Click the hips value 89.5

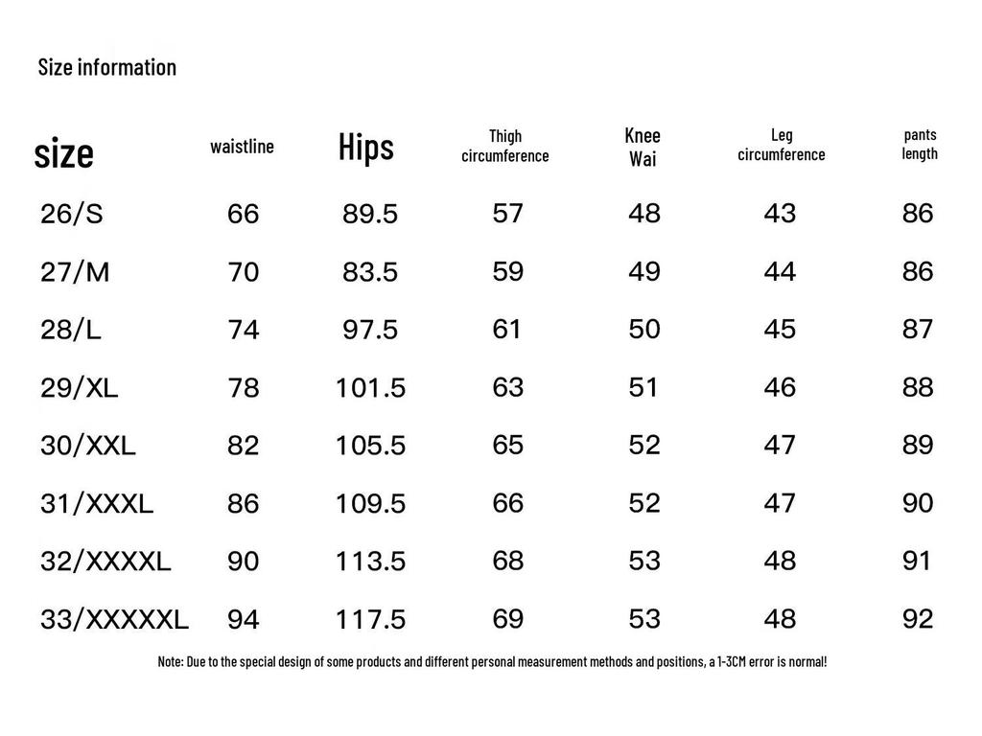click(x=370, y=215)
